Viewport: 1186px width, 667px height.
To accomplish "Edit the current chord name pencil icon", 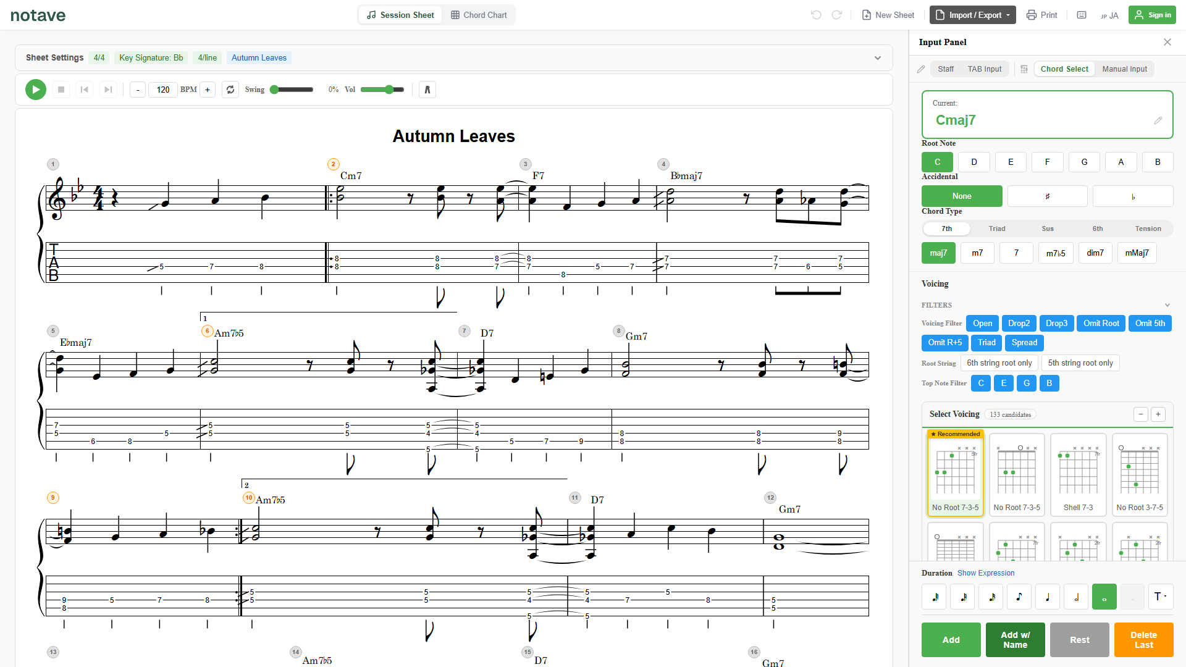I will point(1158,120).
